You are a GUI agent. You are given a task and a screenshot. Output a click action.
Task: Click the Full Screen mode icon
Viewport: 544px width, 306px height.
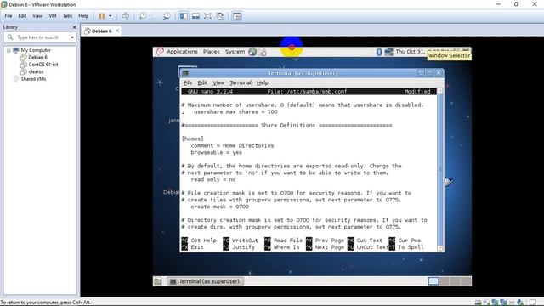207,16
